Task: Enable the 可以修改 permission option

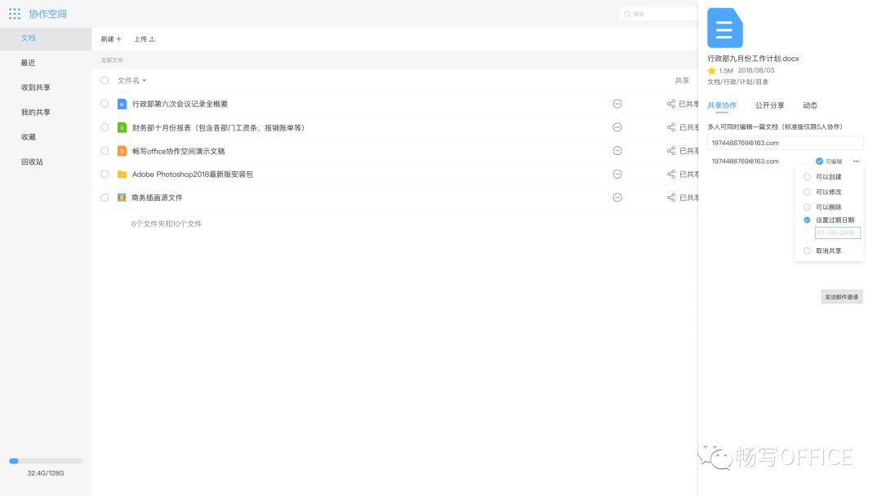Action: click(x=807, y=192)
